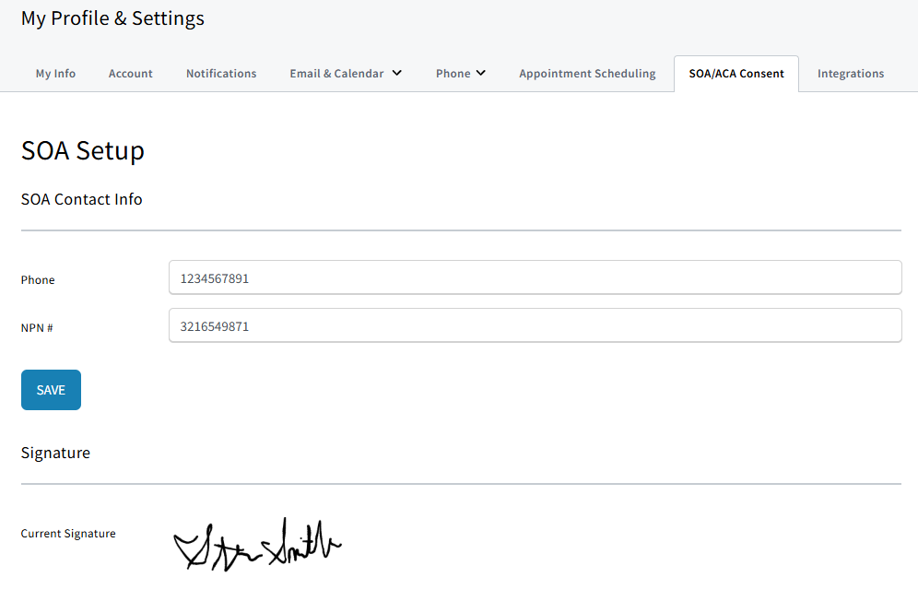Viewport: 918px width, 601px height.
Task: Save the SOA contact info
Action: pyautogui.click(x=51, y=390)
